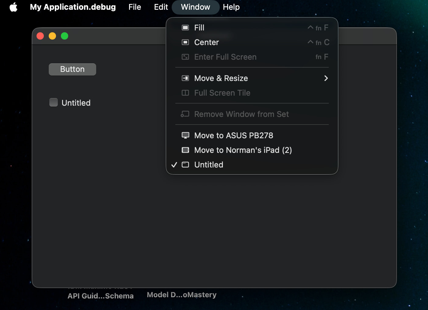Click the Enter Full Screen icon
The height and width of the screenshot is (310, 428).
(185, 57)
